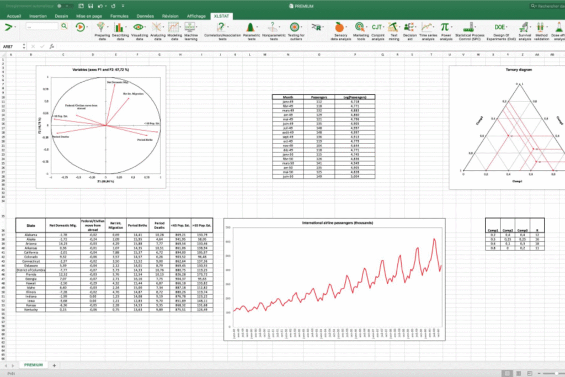Expand the DOE dropdown arrow
The height and width of the screenshot is (377, 565).
(507, 27)
